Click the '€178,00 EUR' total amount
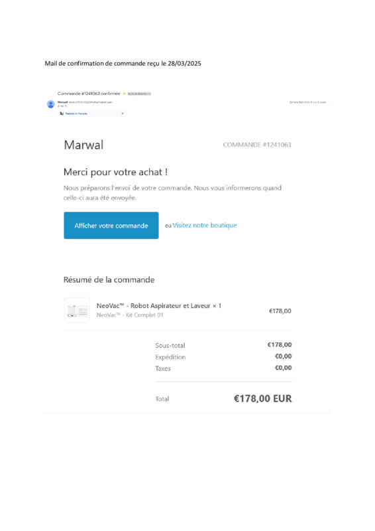375x531 pixels. tap(263, 399)
